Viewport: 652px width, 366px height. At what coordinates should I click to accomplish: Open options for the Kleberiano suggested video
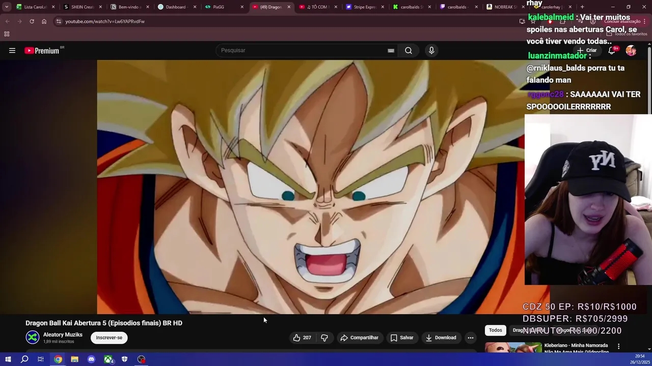point(618,347)
